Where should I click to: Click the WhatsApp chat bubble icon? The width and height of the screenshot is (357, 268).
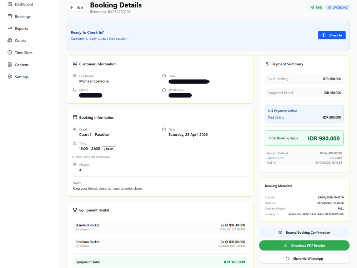point(164,90)
